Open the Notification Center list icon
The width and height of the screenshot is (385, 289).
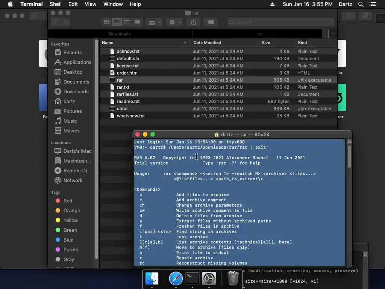coord(373,4)
